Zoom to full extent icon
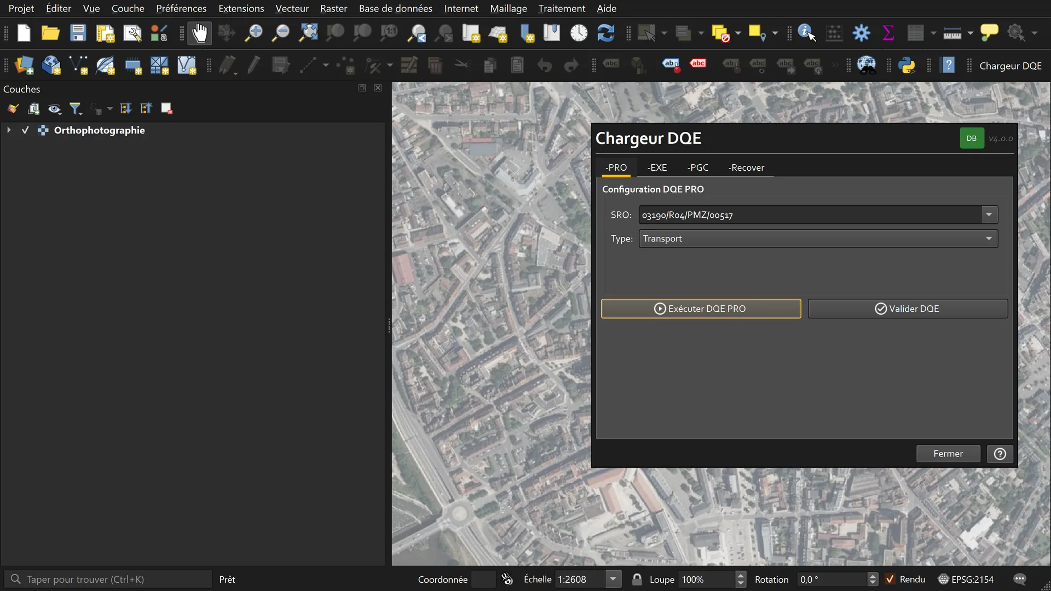This screenshot has height=591, width=1051. [x=308, y=33]
